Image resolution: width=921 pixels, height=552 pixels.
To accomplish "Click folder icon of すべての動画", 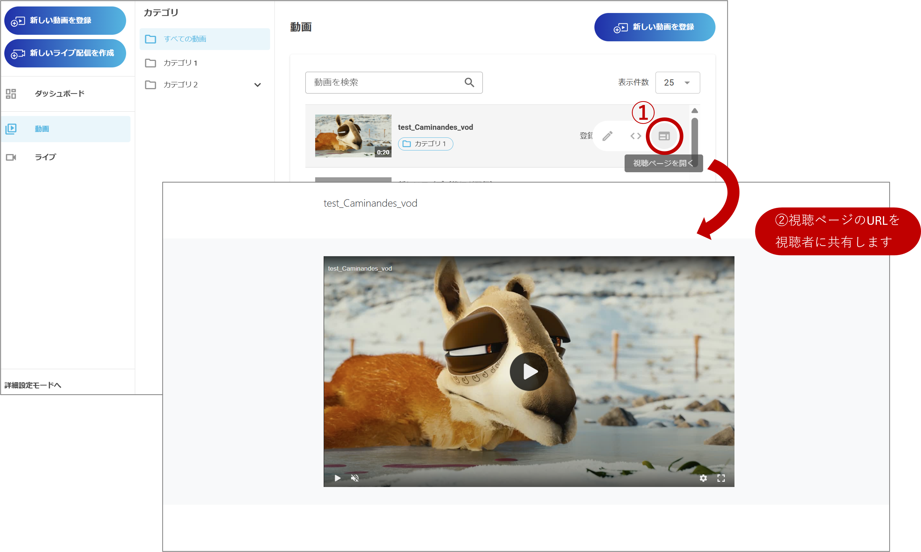I will [x=150, y=39].
